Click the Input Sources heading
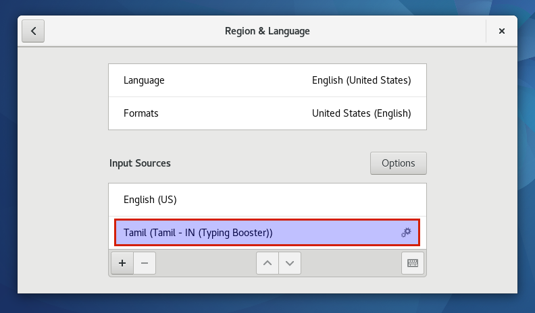535x313 pixels. pos(140,163)
